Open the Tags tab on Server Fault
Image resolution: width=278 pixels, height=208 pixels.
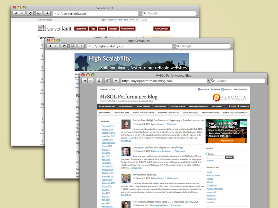[93, 29]
